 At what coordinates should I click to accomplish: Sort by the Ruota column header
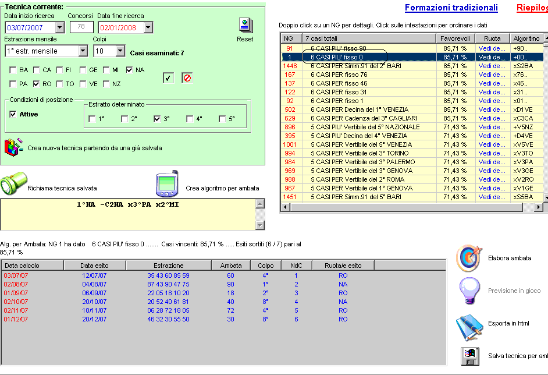[492, 38]
